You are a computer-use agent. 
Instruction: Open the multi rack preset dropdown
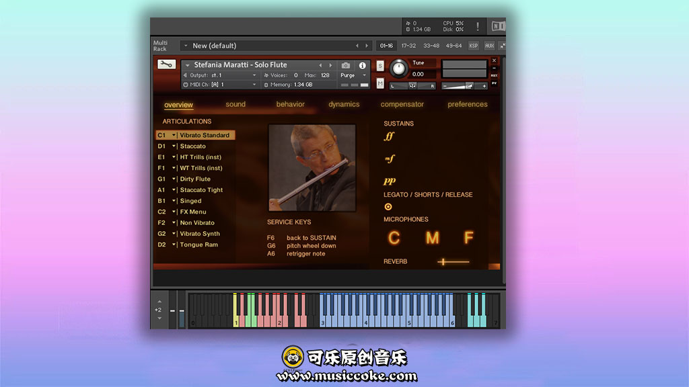186,46
